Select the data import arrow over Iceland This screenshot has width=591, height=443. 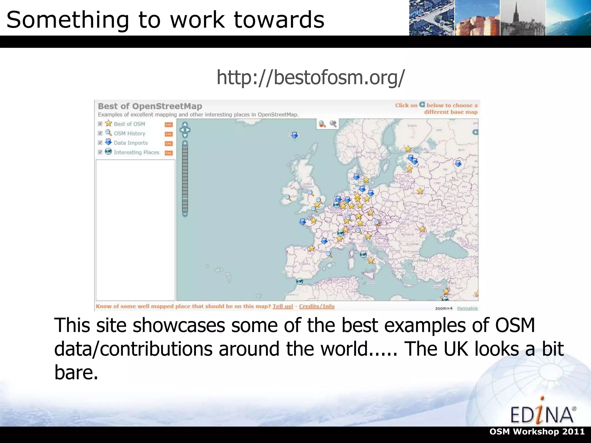click(x=295, y=135)
